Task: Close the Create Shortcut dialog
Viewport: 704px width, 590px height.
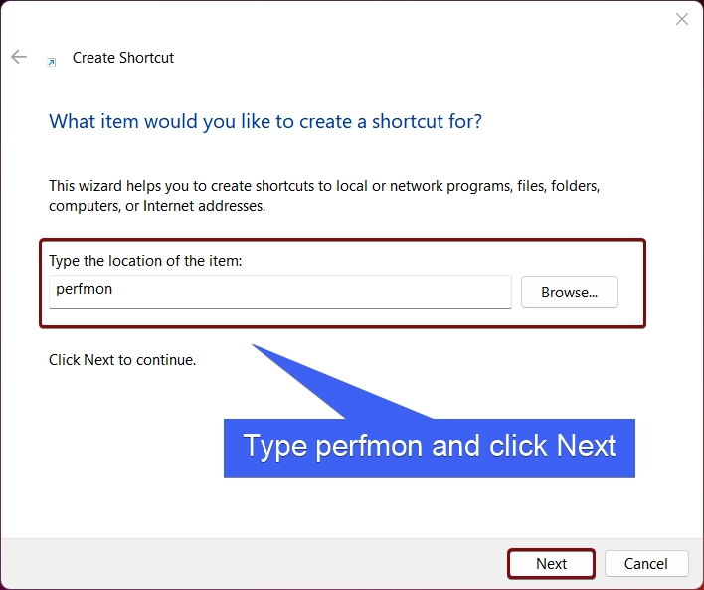Action: (x=681, y=19)
